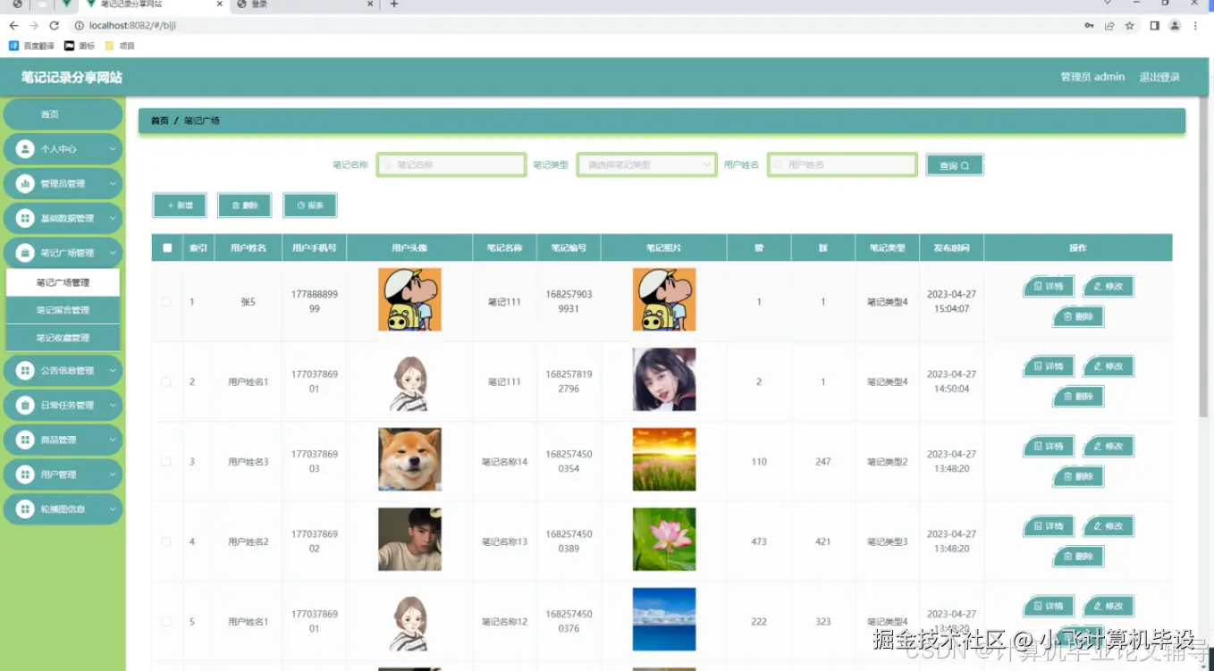This screenshot has width=1214, height=671.
Task: Click 详情 in the index 2 row
Action: point(1049,366)
